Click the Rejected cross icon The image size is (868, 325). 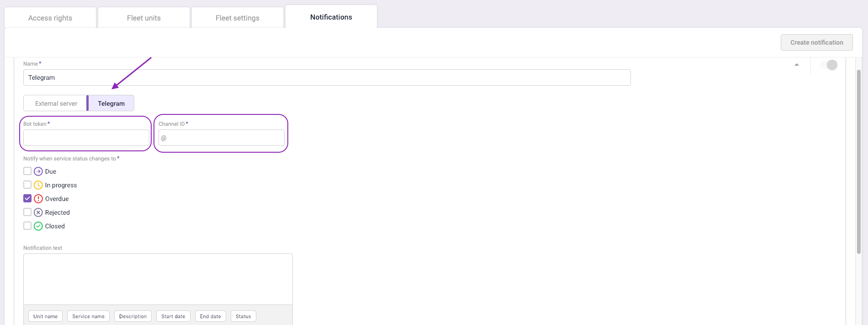pos(38,212)
